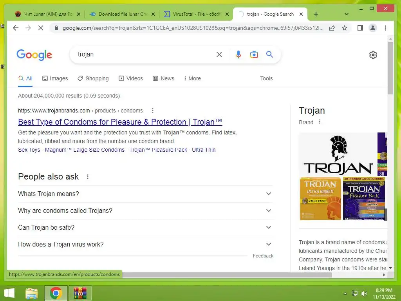Image resolution: width=401 pixels, height=301 pixels.
Task: Click the Feedback link
Action: tap(263, 256)
